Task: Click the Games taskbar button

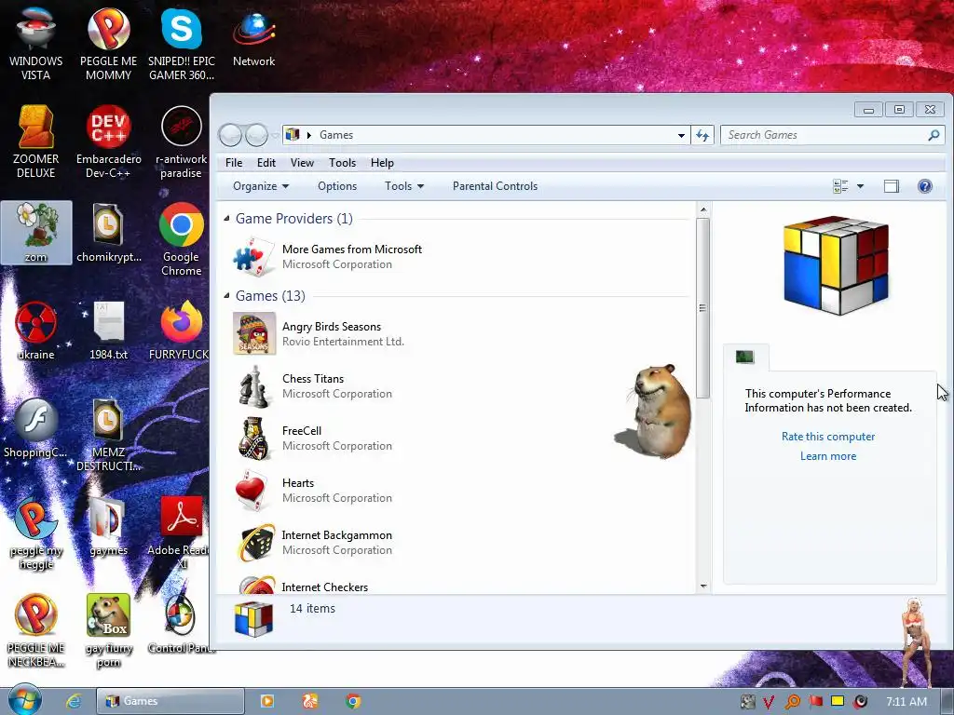Action: pyautogui.click(x=170, y=701)
